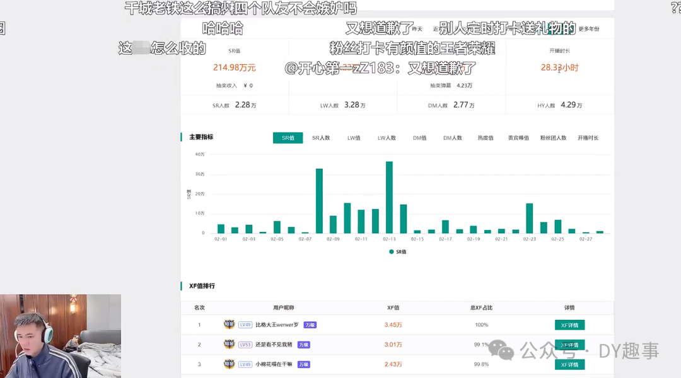The image size is (681, 378).
Task: Open the 热度值 tab
Action: point(486,138)
